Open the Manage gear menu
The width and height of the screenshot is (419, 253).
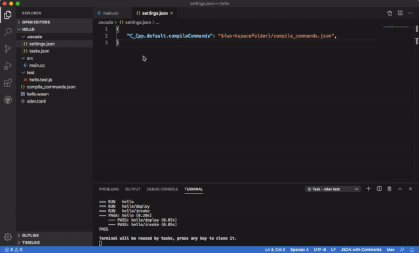coord(8,237)
